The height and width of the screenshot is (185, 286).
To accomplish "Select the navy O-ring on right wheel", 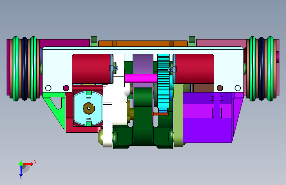I will point(261,69).
